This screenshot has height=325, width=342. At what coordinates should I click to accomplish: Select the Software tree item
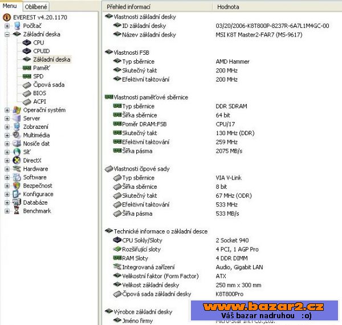[x=35, y=177]
